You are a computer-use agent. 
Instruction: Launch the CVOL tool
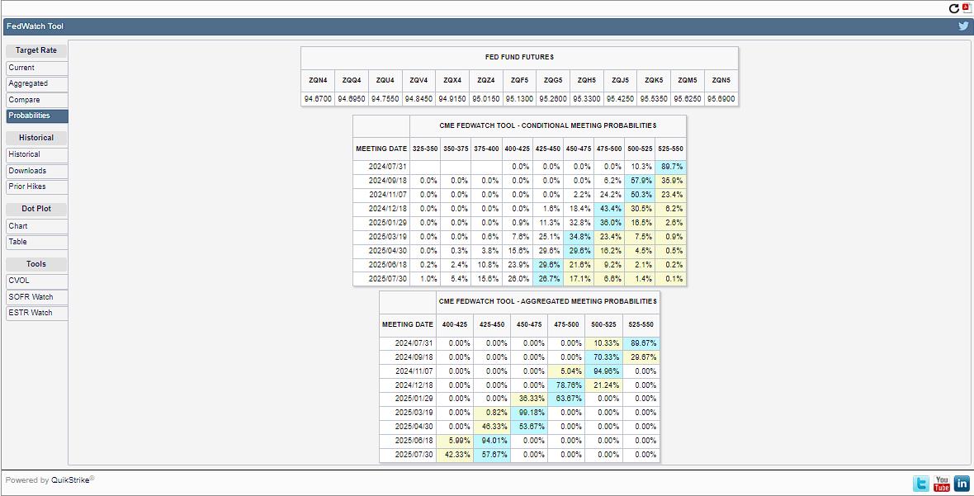tap(37, 281)
